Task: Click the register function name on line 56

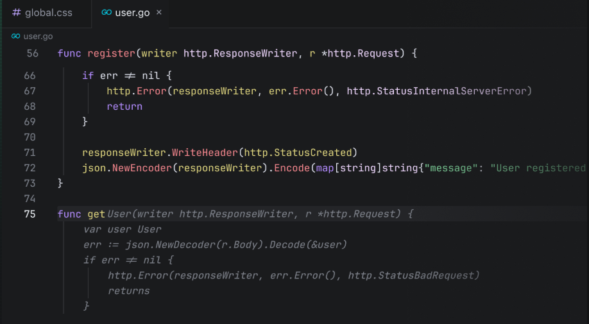Action: tap(112, 53)
